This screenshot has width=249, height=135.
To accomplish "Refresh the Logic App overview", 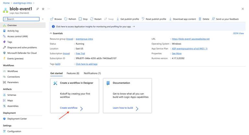I will tap(70, 19).
